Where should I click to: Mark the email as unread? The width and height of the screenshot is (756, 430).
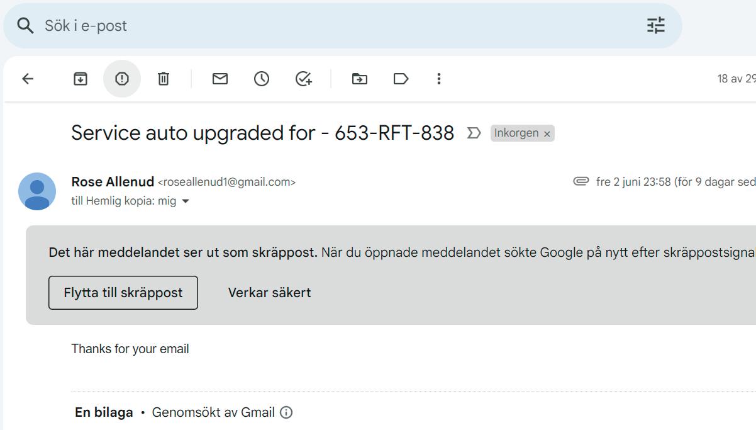(220, 79)
